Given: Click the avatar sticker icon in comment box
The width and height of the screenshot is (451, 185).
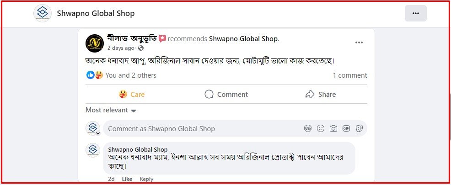Looking at the screenshot, I should point(308,129).
